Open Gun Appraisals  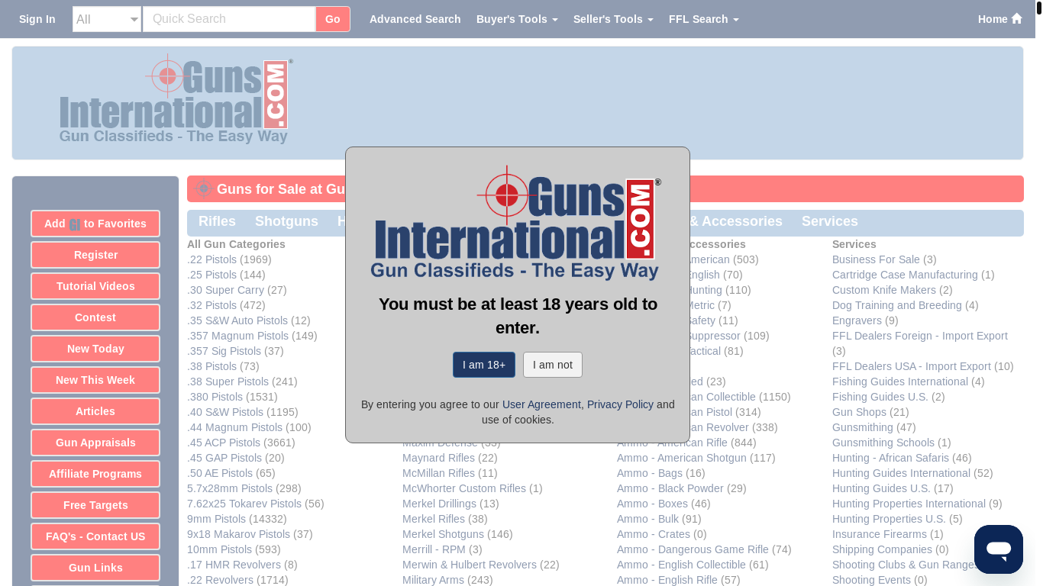pyautogui.click(x=95, y=443)
